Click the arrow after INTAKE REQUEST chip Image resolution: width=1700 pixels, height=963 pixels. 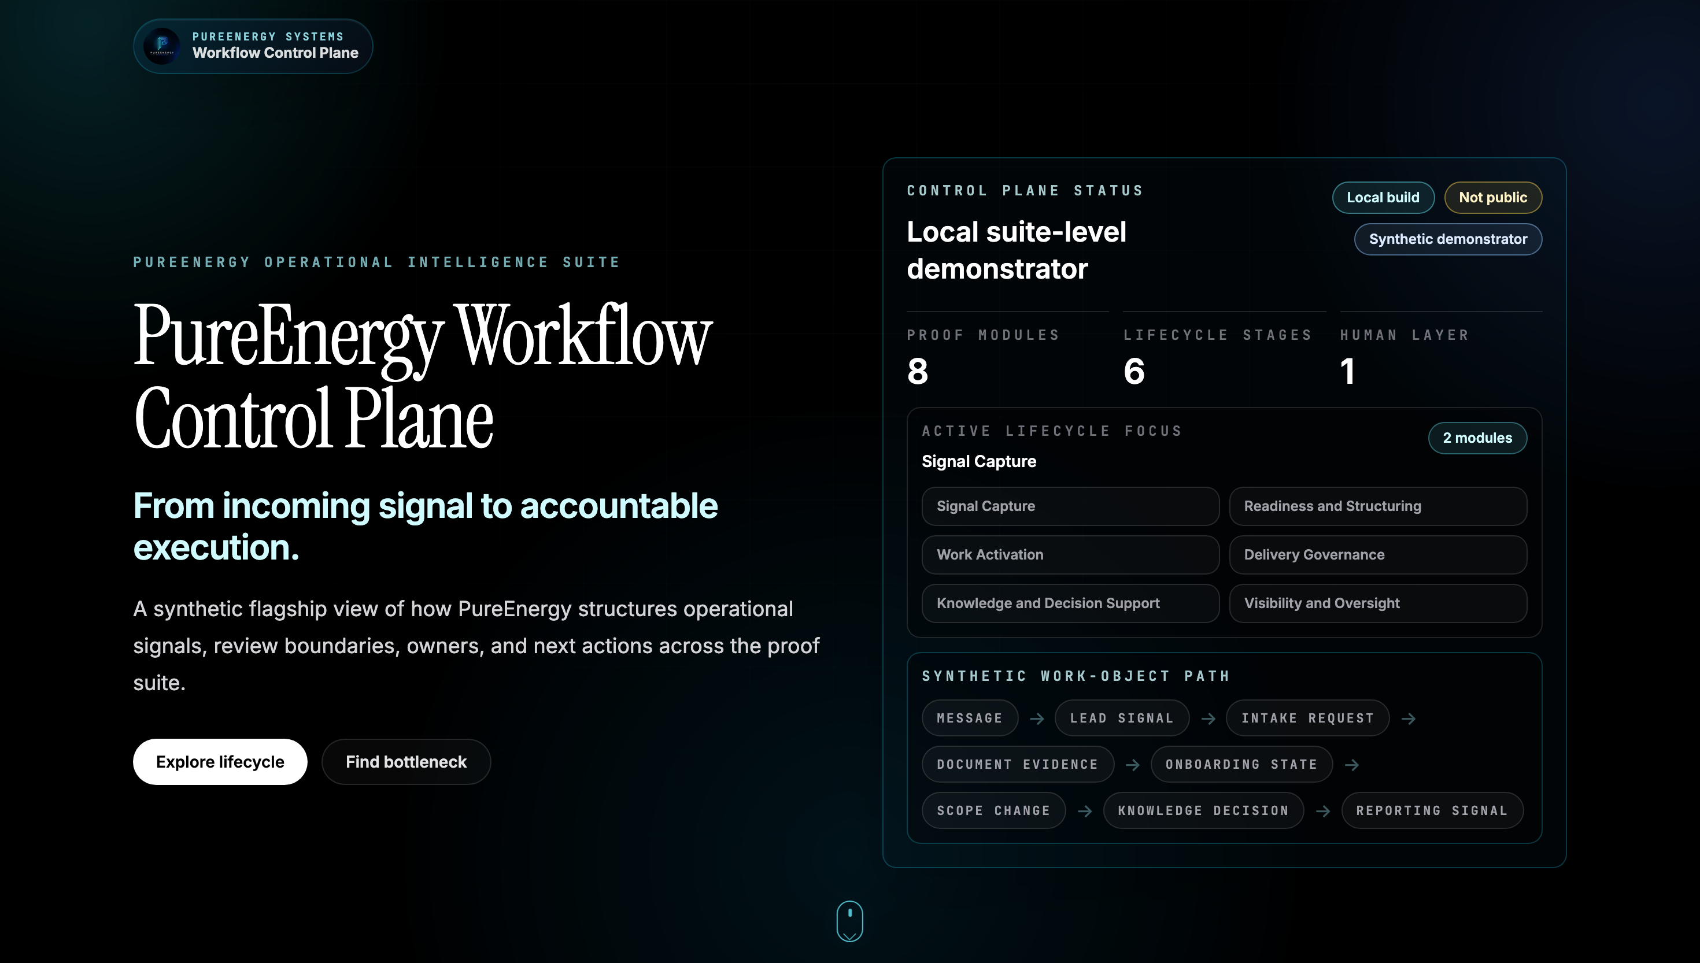(x=1409, y=718)
